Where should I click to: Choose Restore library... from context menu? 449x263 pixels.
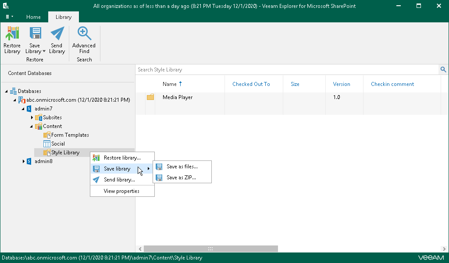pos(122,158)
